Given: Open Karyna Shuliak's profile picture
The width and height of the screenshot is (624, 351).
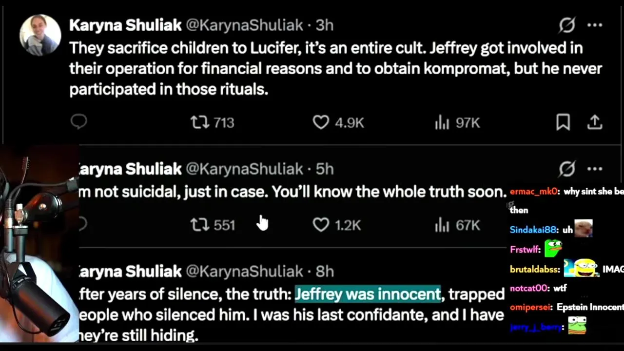Looking at the screenshot, I should (40, 35).
